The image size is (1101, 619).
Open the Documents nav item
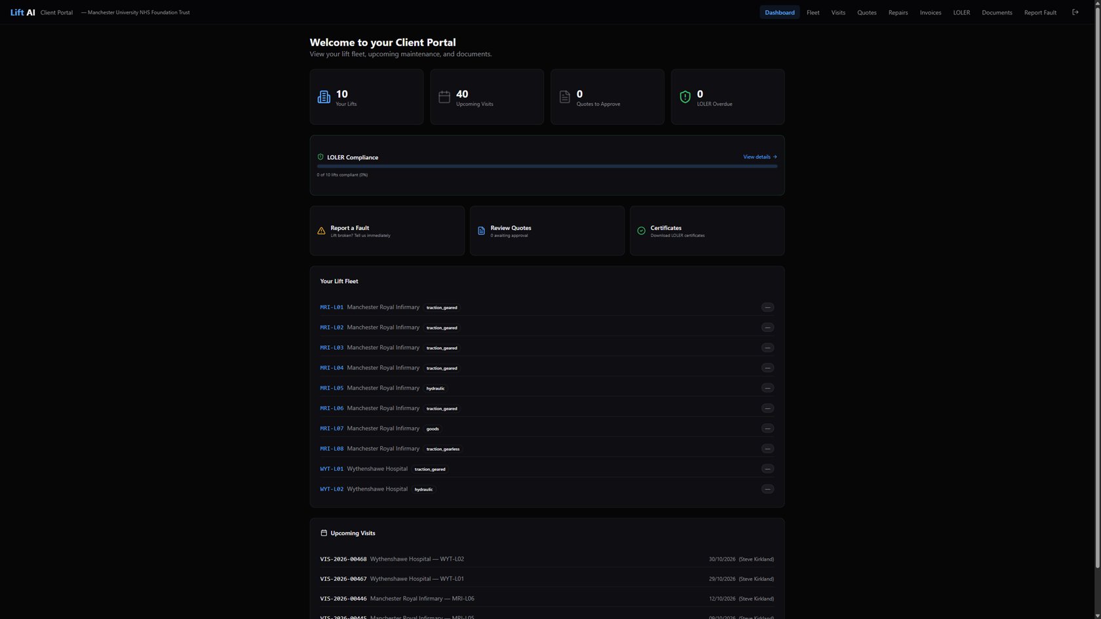coord(997,12)
